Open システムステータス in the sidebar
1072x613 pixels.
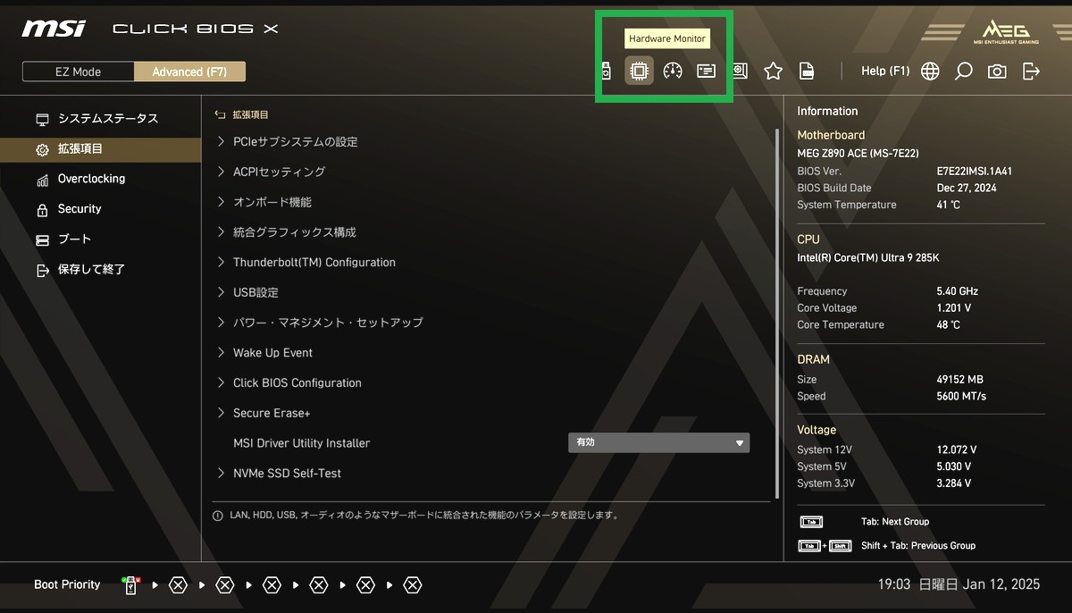pos(100,119)
